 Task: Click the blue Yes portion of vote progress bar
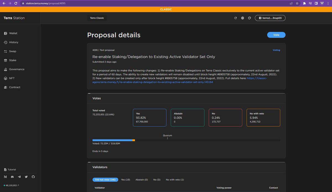112,140
